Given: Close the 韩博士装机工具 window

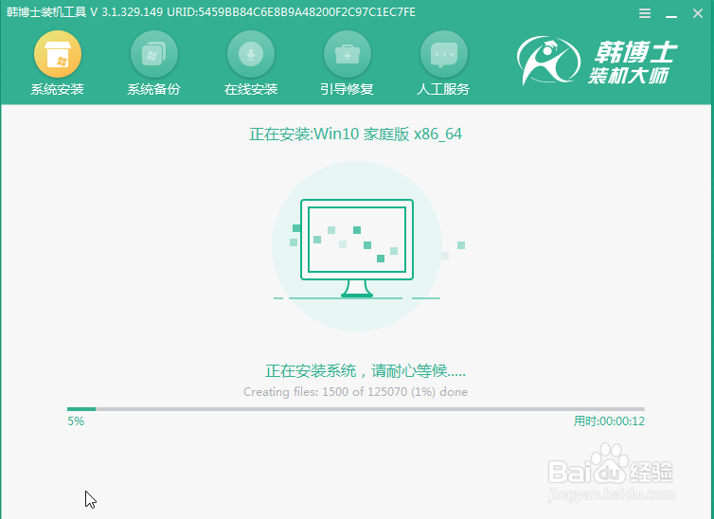Looking at the screenshot, I should (698, 13).
